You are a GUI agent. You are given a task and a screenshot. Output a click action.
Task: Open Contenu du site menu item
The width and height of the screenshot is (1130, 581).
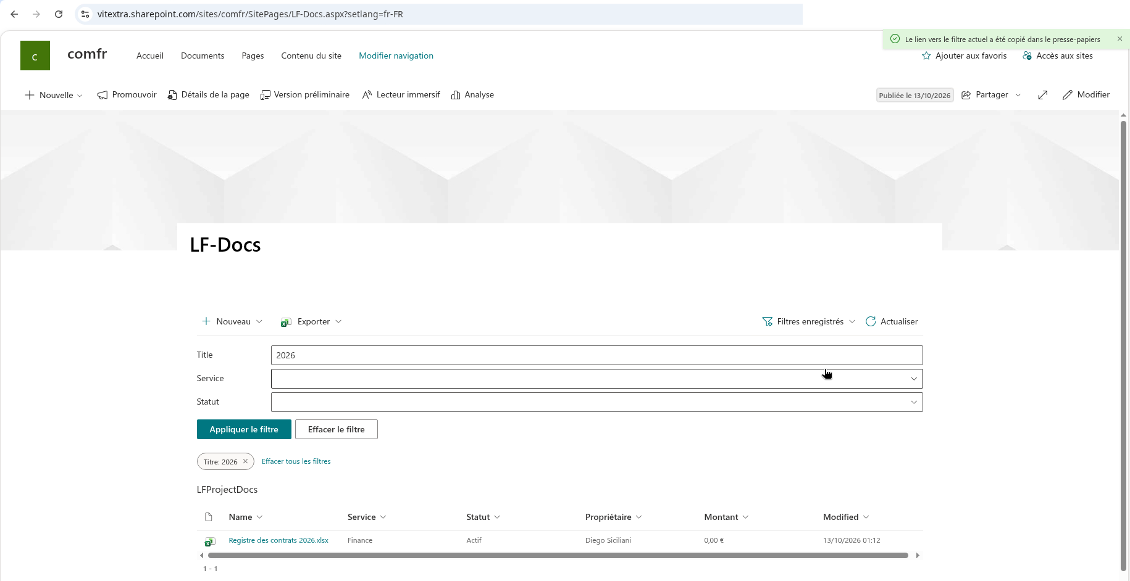(311, 56)
